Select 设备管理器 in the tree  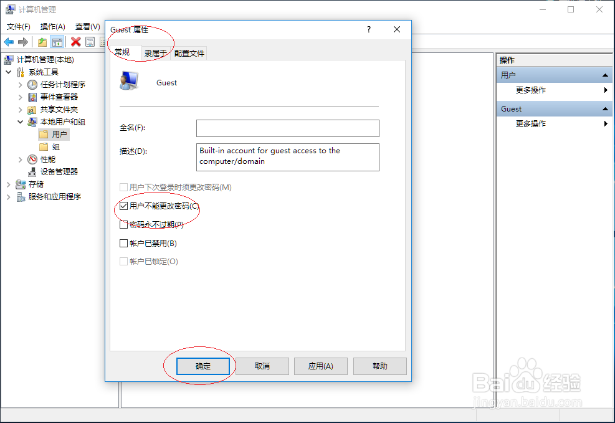(59, 172)
